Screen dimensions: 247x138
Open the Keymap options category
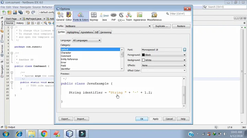94,16
